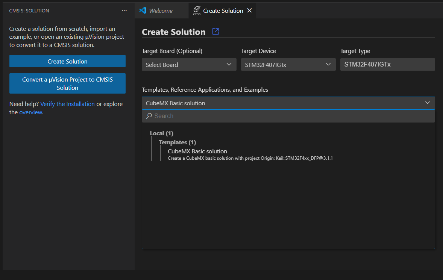Click the VS Code logo on Welcome tab

143,11
